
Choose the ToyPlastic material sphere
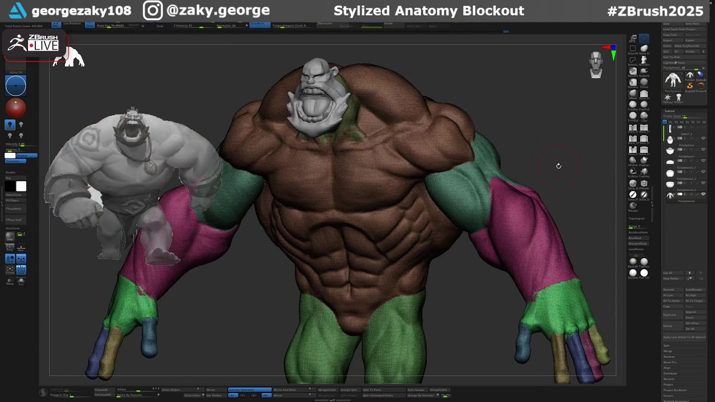(x=644, y=261)
